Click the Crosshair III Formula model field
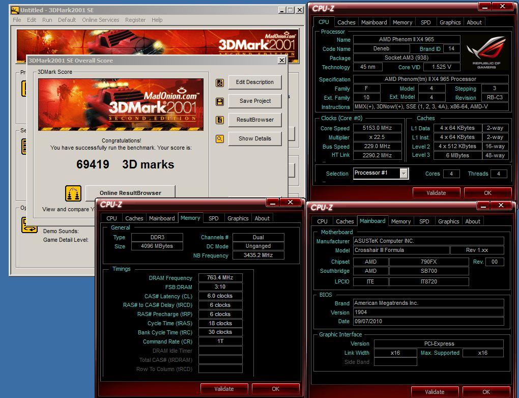The image size is (519, 398). [401, 250]
